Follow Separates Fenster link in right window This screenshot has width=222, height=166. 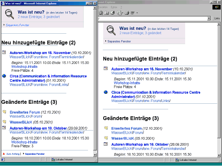119,41
